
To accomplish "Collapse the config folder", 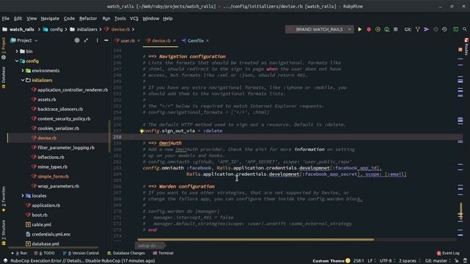I will 17,61.
